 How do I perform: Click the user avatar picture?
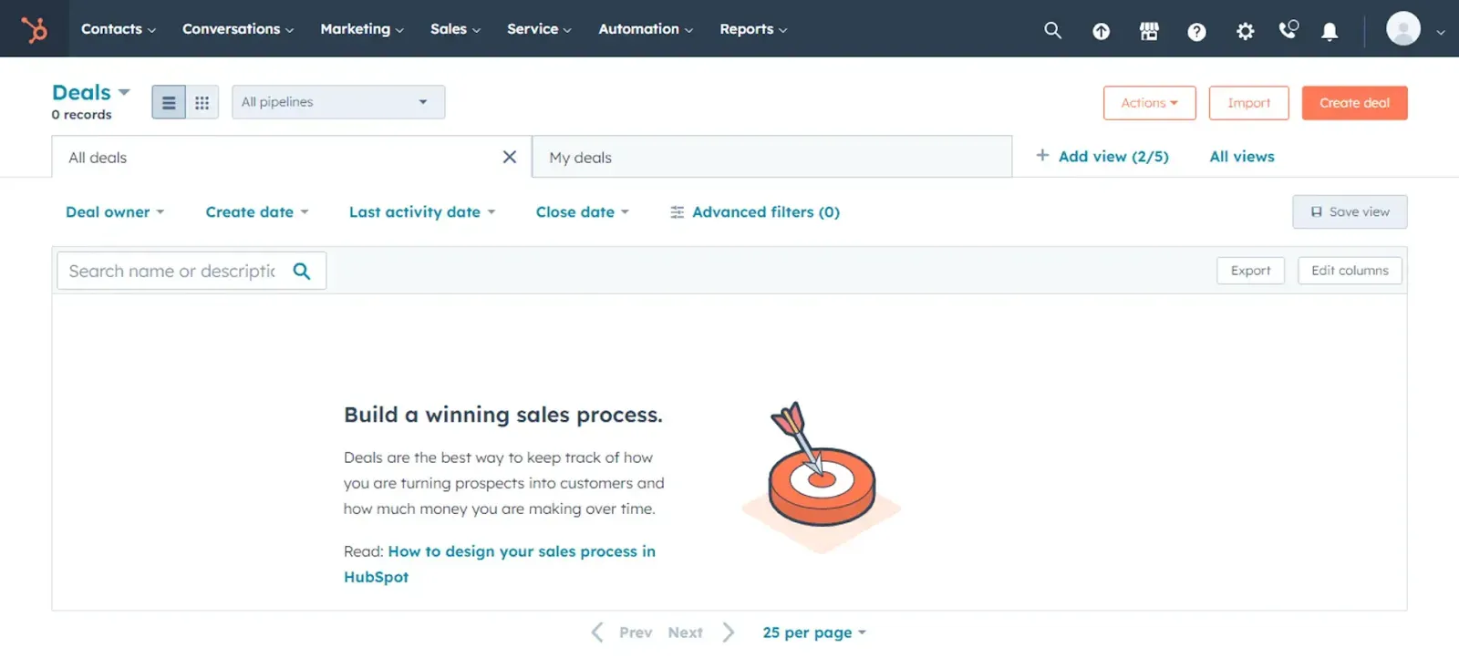click(1403, 28)
